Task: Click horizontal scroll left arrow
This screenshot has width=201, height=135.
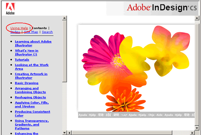Action: point(69,133)
